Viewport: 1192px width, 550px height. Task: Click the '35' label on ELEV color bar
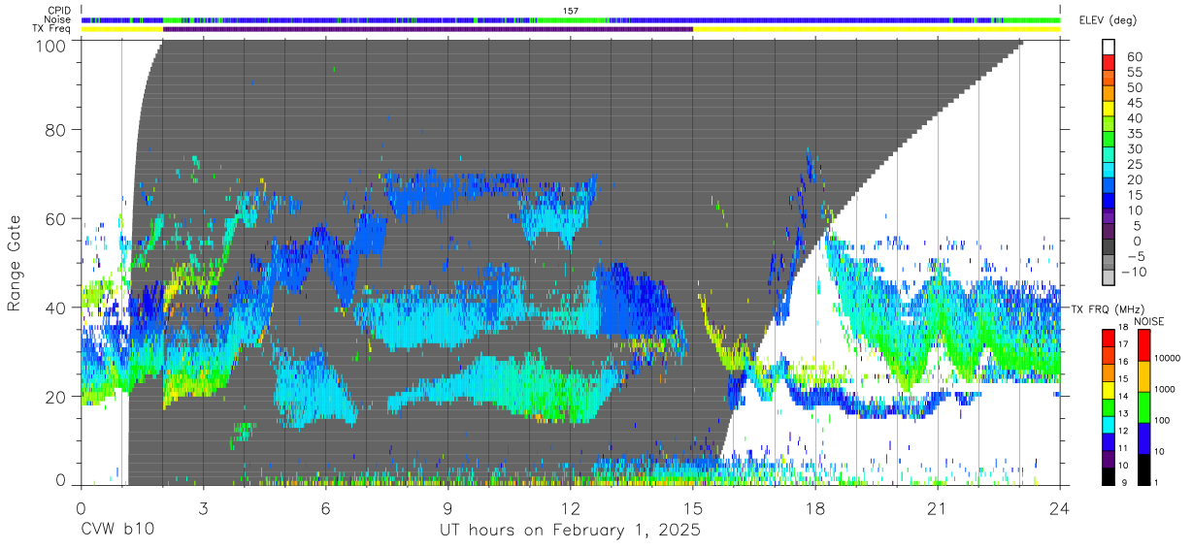(x=1136, y=134)
